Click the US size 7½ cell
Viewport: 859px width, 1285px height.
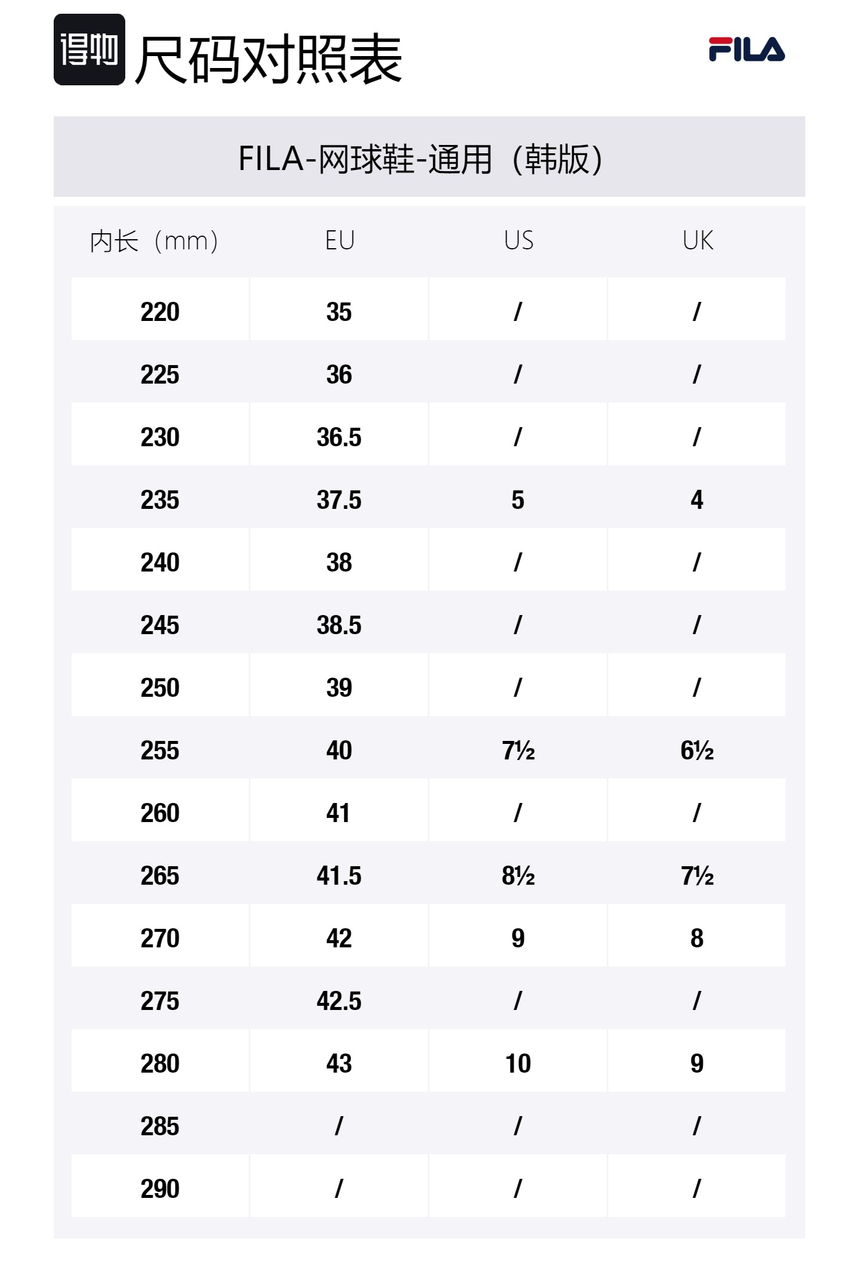518,750
